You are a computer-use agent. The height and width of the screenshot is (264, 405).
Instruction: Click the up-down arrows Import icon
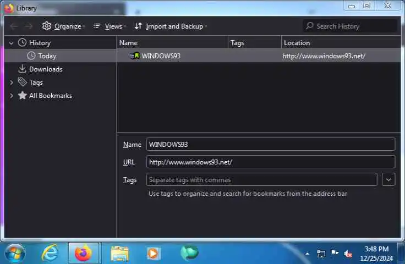138,26
